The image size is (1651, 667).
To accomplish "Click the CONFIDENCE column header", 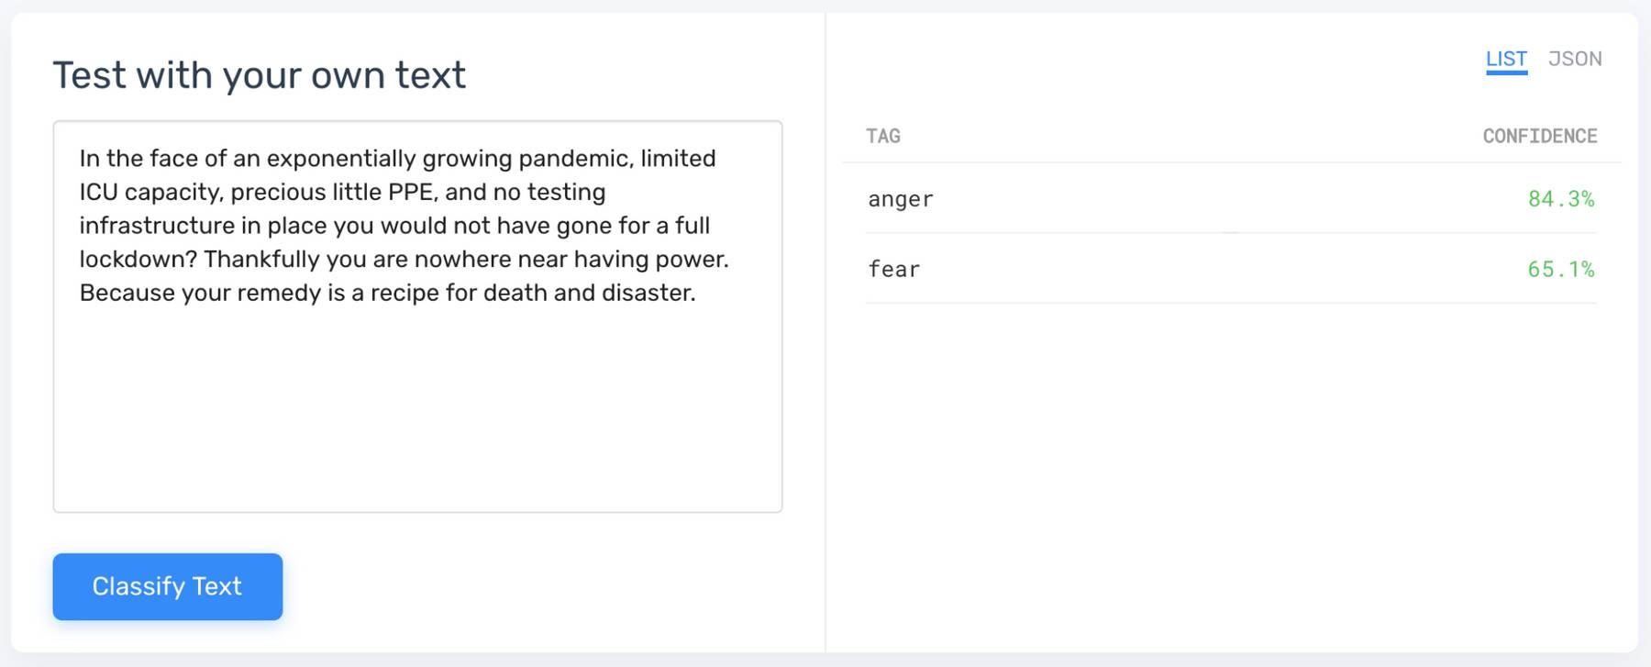I will [x=1539, y=137].
